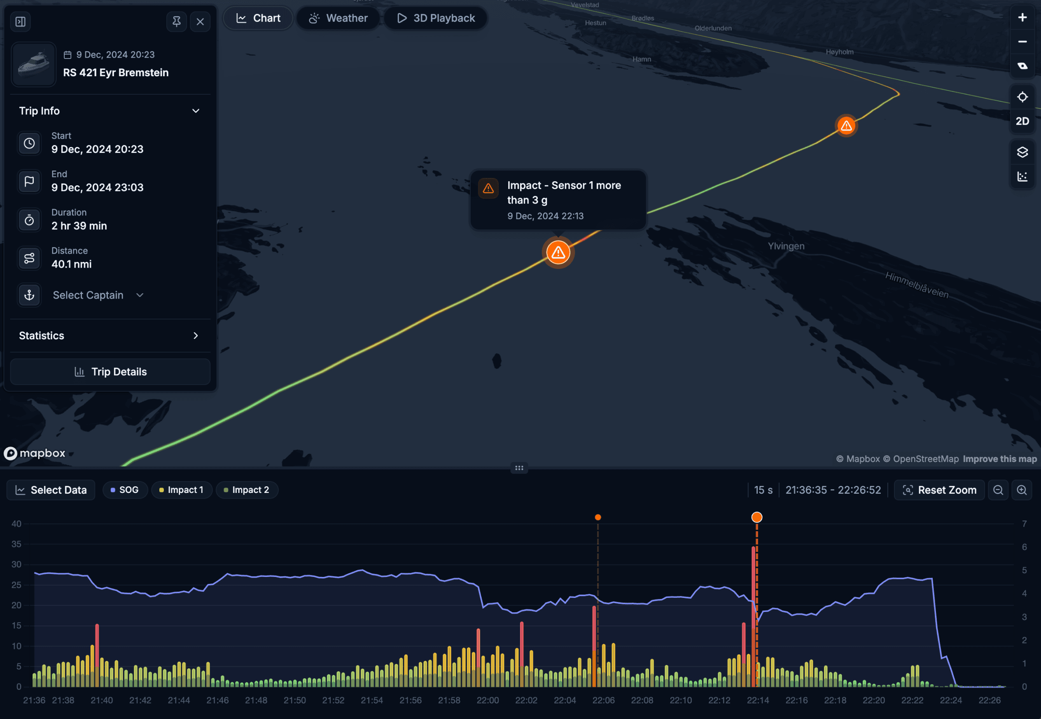Open the 3D Playback tab
The image size is (1041, 719).
(x=435, y=18)
